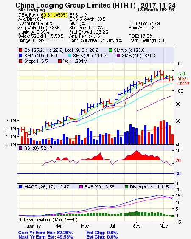Click the 'Acc/Dist: 0.74' value
This screenshot has height=239, width=191.
coord(32,19)
